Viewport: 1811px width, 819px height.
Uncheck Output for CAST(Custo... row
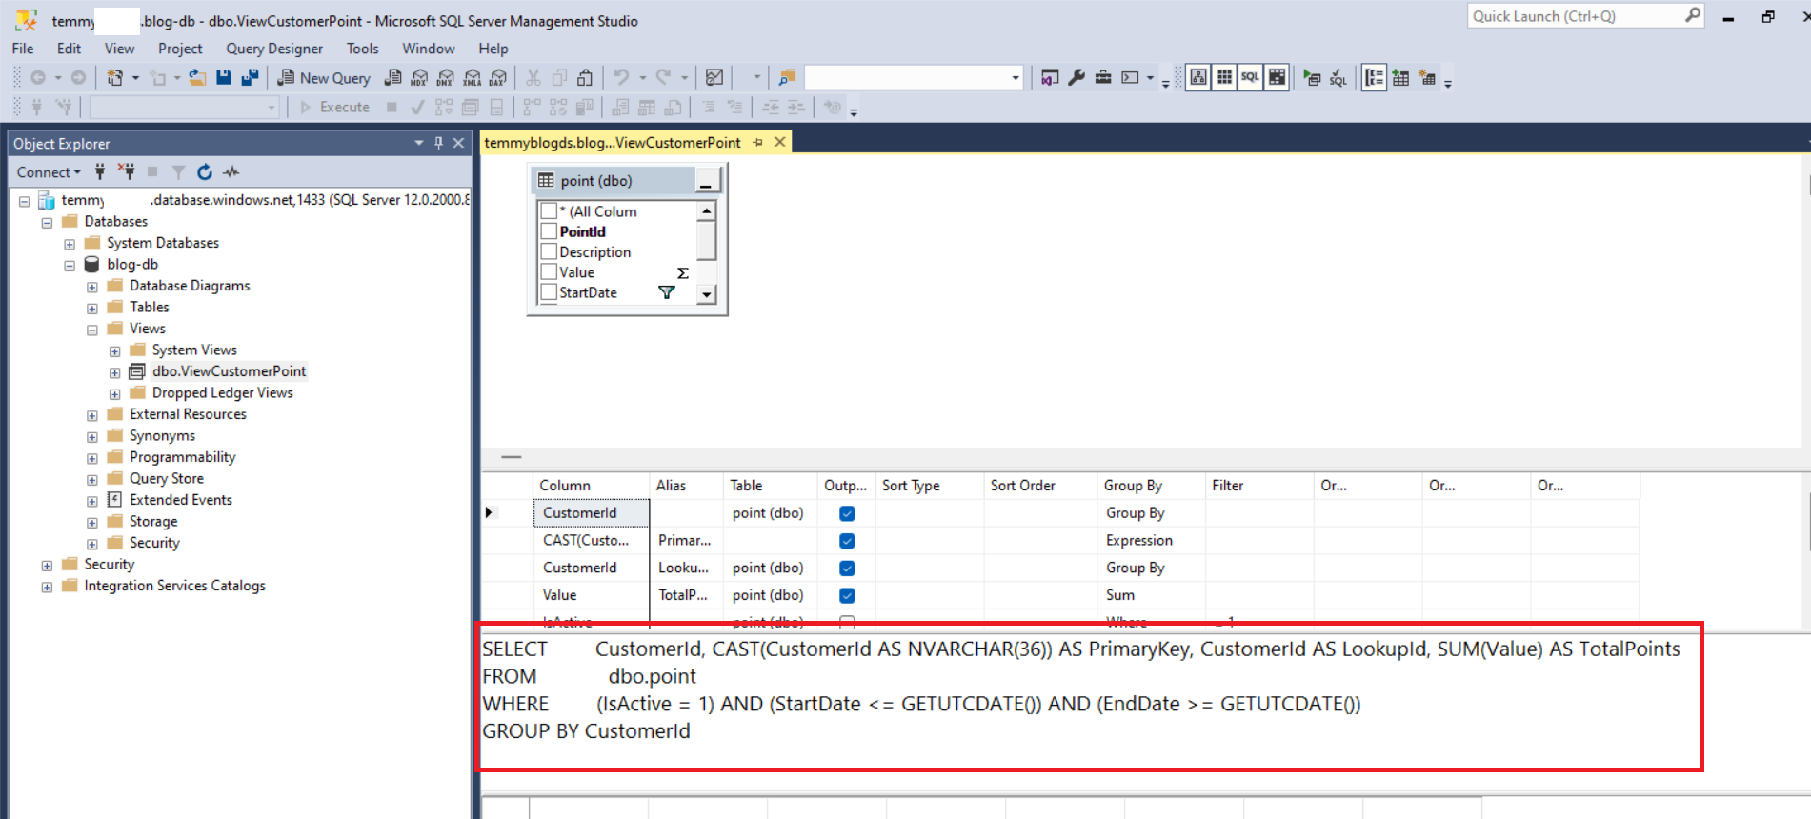pyautogui.click(x=847, y=541)
